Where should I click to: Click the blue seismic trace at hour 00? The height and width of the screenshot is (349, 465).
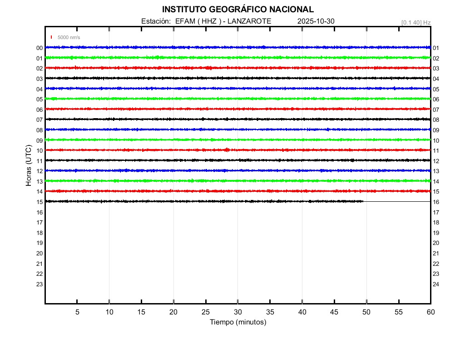pos(236,47)
